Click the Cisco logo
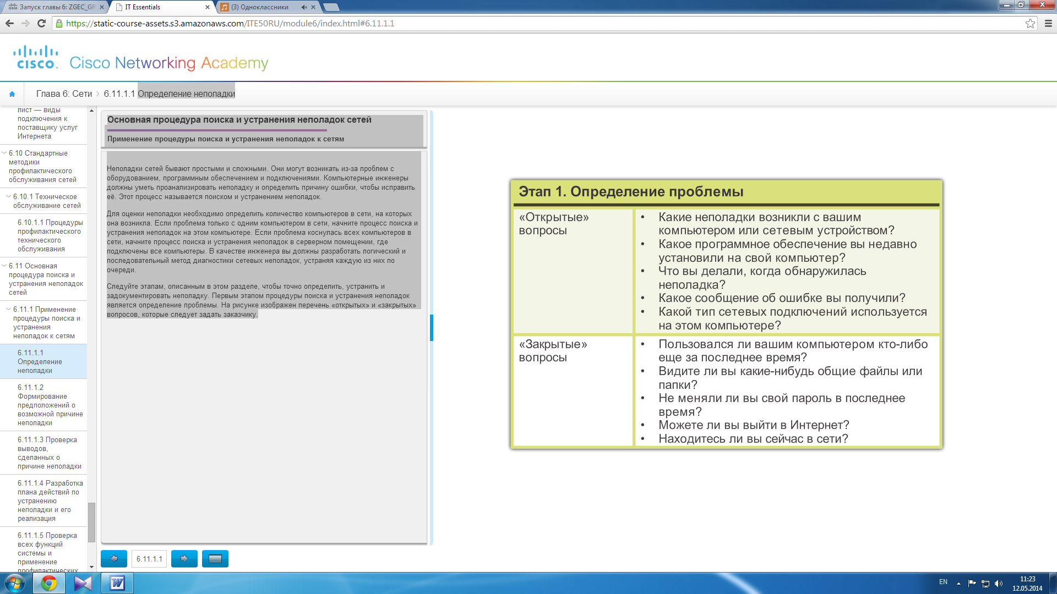Screen dimensions: 1057x594 click(x=35, y=57)
